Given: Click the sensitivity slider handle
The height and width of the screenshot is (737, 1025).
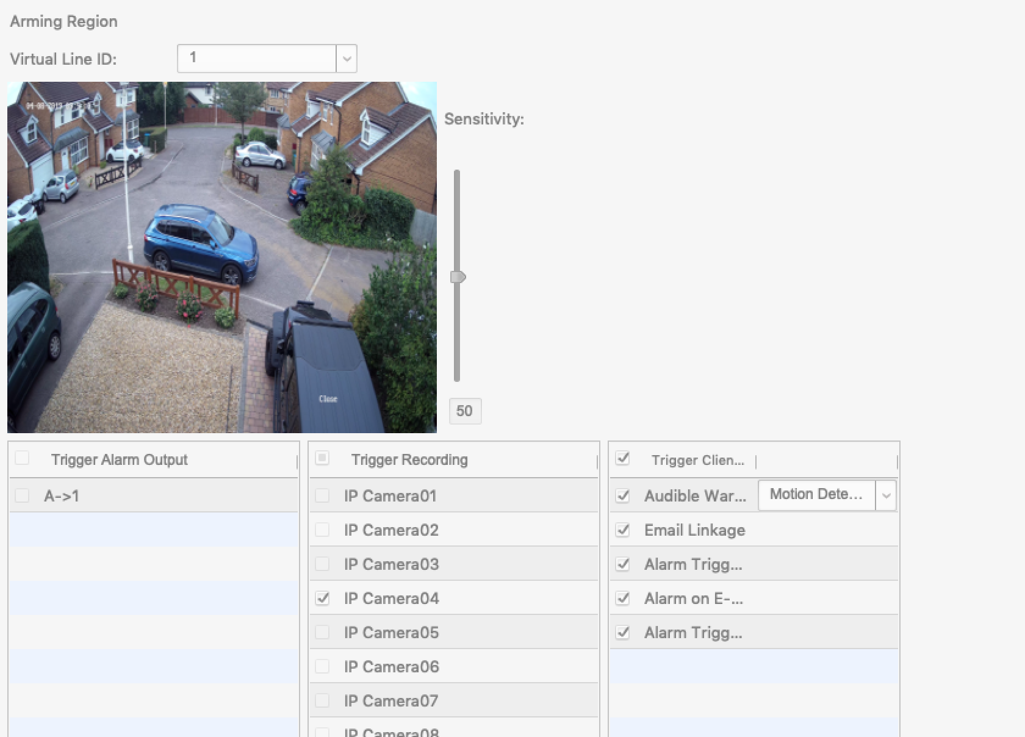Looking at the screenshot, I should coord(458,277).
